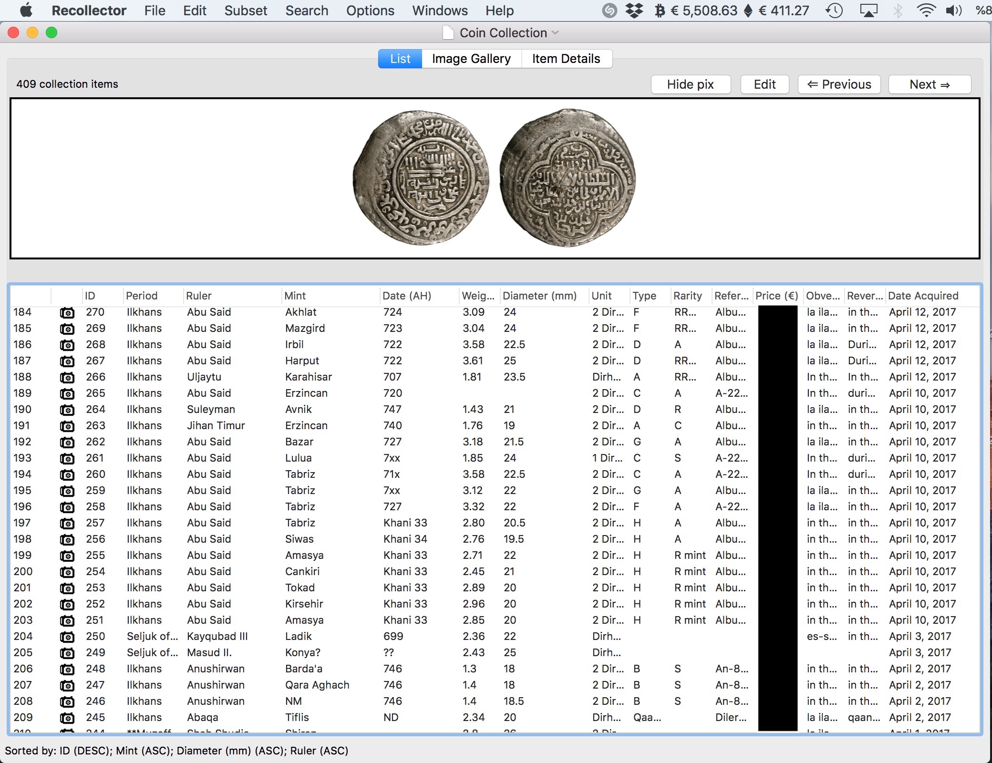Click the Ethereum price ticker icon

748,10
